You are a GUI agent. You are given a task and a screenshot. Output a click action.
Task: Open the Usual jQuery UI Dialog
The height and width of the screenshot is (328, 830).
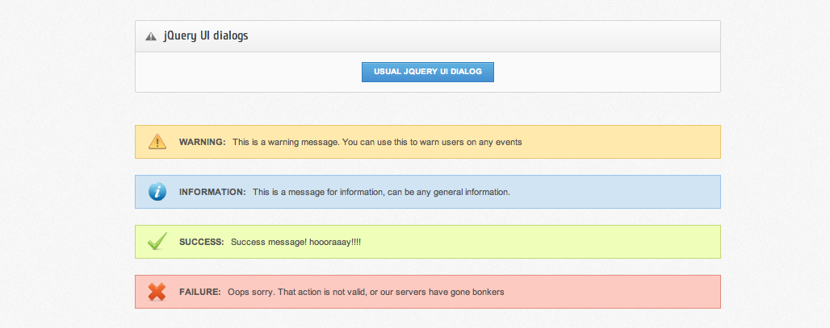tap(427, 72)
